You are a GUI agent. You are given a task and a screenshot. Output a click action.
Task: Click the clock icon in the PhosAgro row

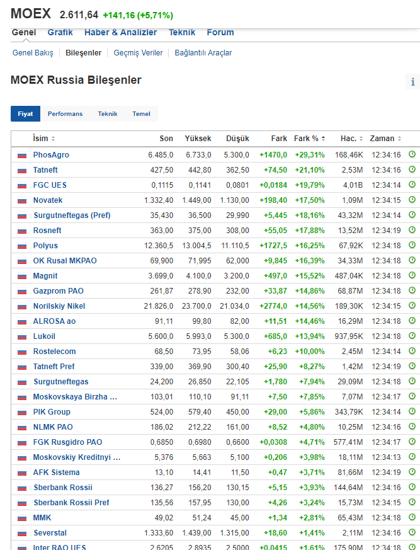click(x=412, y=154)
